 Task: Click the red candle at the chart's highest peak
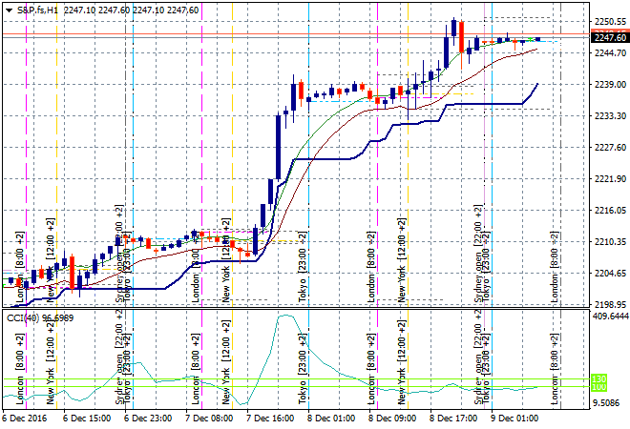pos(461,38)
